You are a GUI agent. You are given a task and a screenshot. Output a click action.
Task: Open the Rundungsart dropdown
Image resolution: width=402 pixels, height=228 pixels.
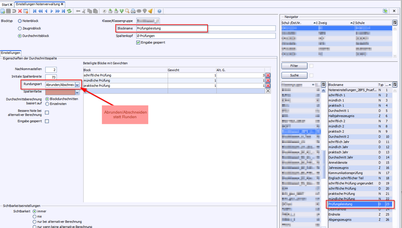point(77,84)
